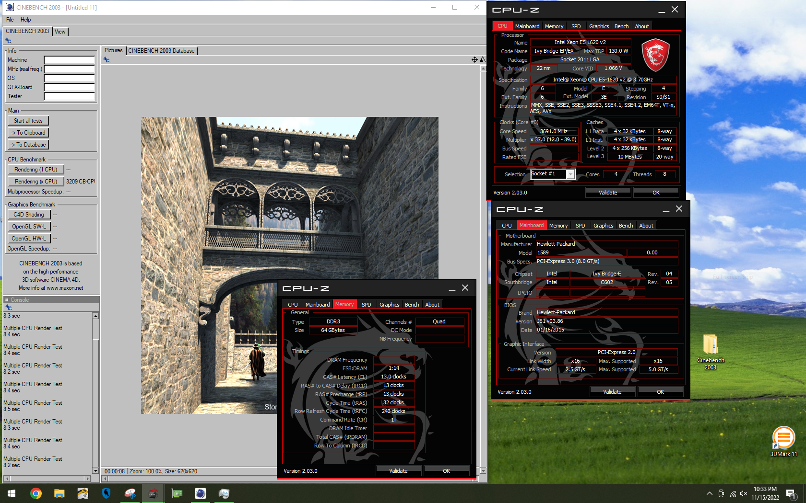The image size is (806, 503).
Task: Click into the Tester input field
Action: 70,96
